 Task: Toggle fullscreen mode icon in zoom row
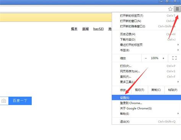[x=175, y=58]
